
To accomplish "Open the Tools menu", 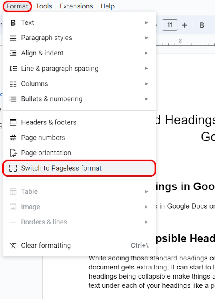I will [x=44, y=6].
